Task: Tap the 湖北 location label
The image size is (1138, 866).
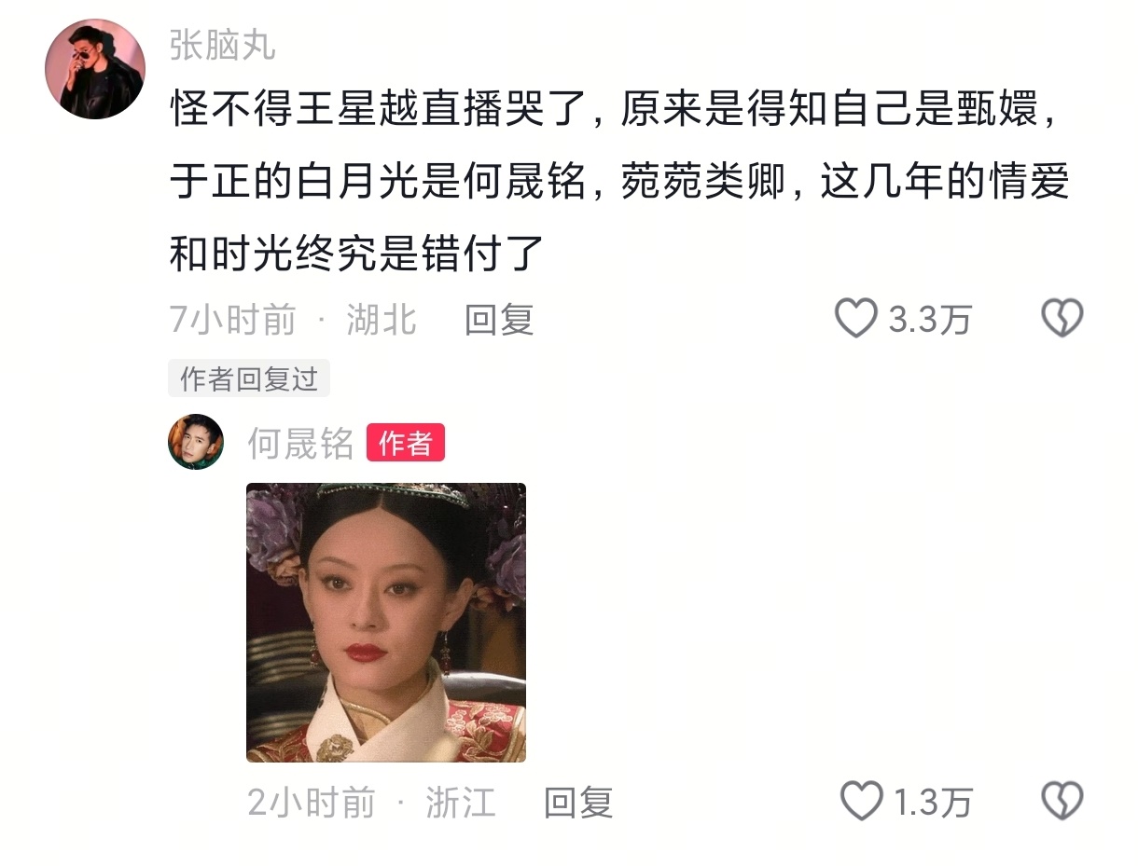Action: click(382, 320)
